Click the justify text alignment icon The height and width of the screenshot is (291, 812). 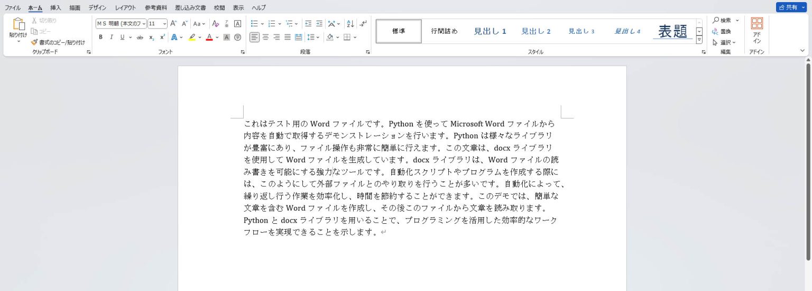[x=288, y=37]
